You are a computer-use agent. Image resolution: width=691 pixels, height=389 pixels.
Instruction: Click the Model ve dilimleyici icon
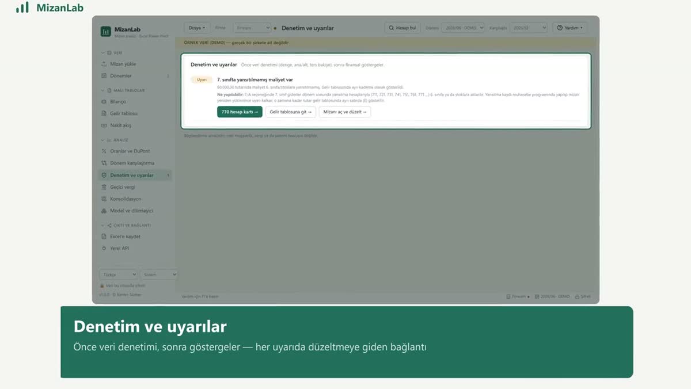104,211
